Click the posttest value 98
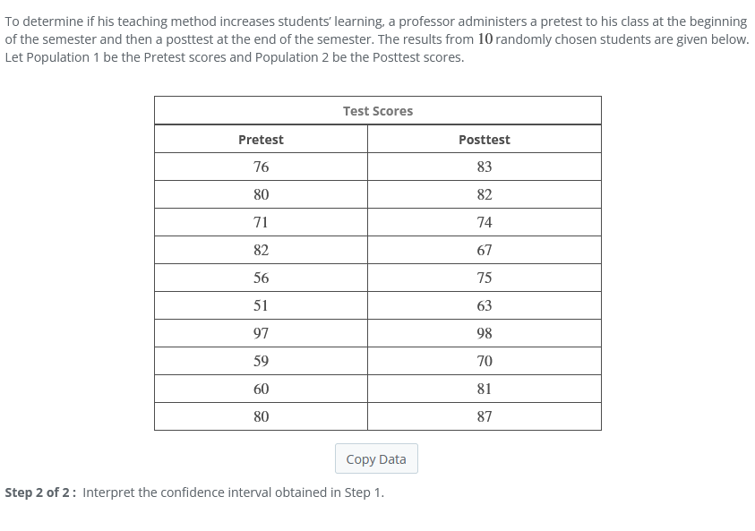 [484, 332]
